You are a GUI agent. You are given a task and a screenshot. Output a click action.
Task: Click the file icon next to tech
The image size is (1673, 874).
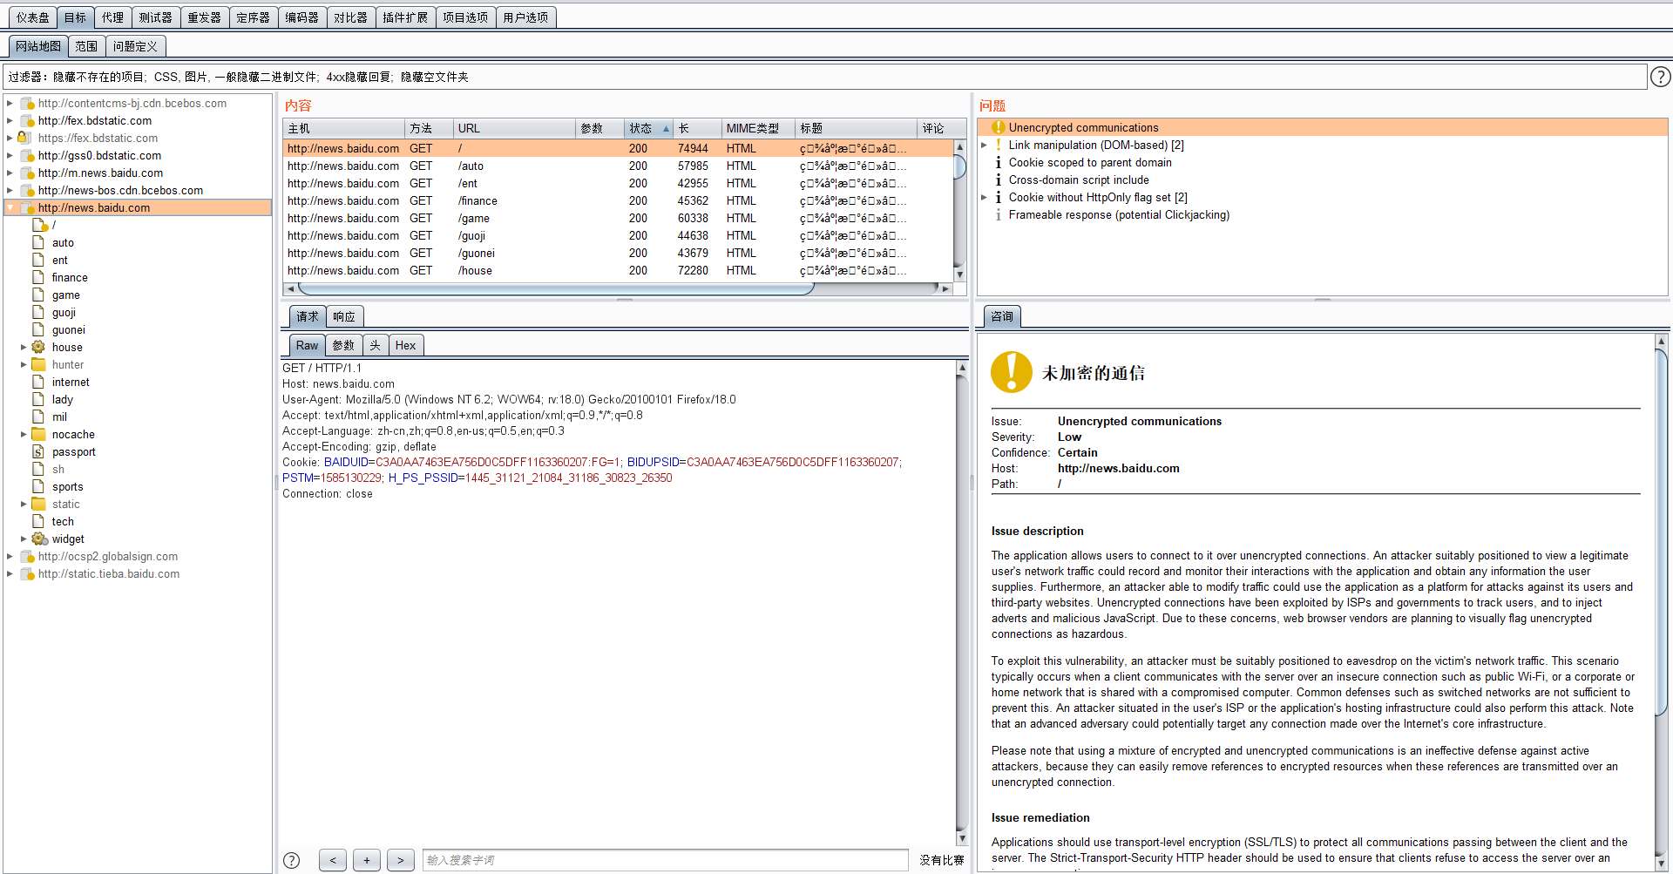(x=38, y=521)
